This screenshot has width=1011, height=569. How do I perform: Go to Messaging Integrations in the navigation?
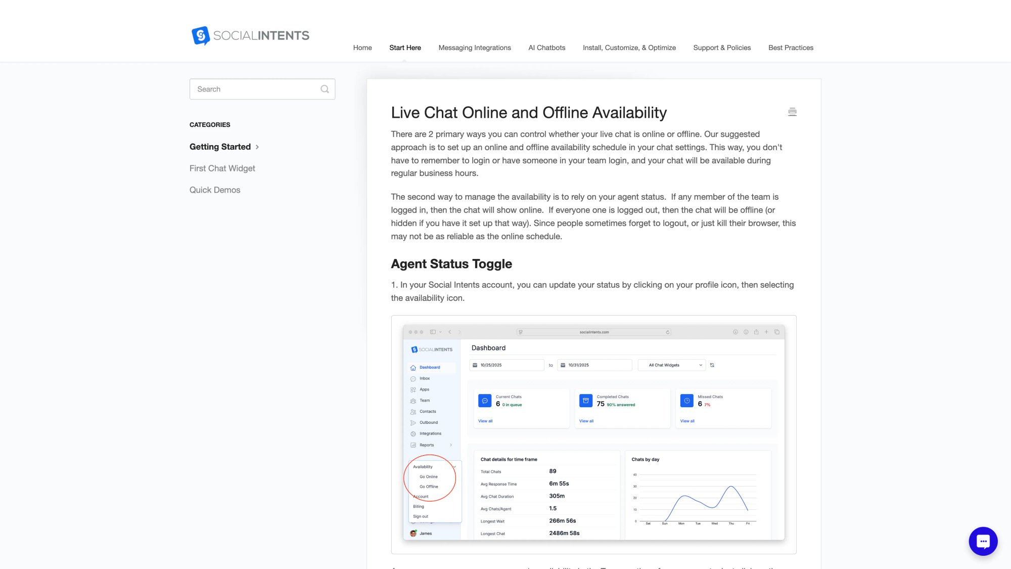point(475,48)
